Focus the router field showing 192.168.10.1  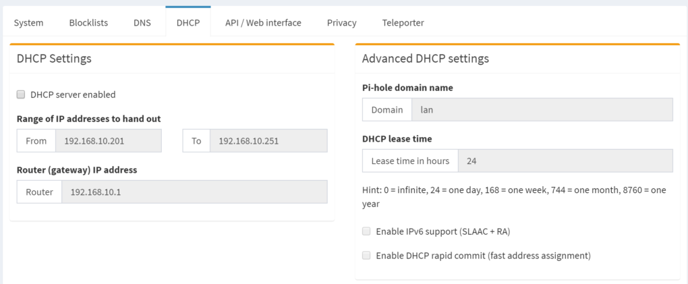pos(194,192)
